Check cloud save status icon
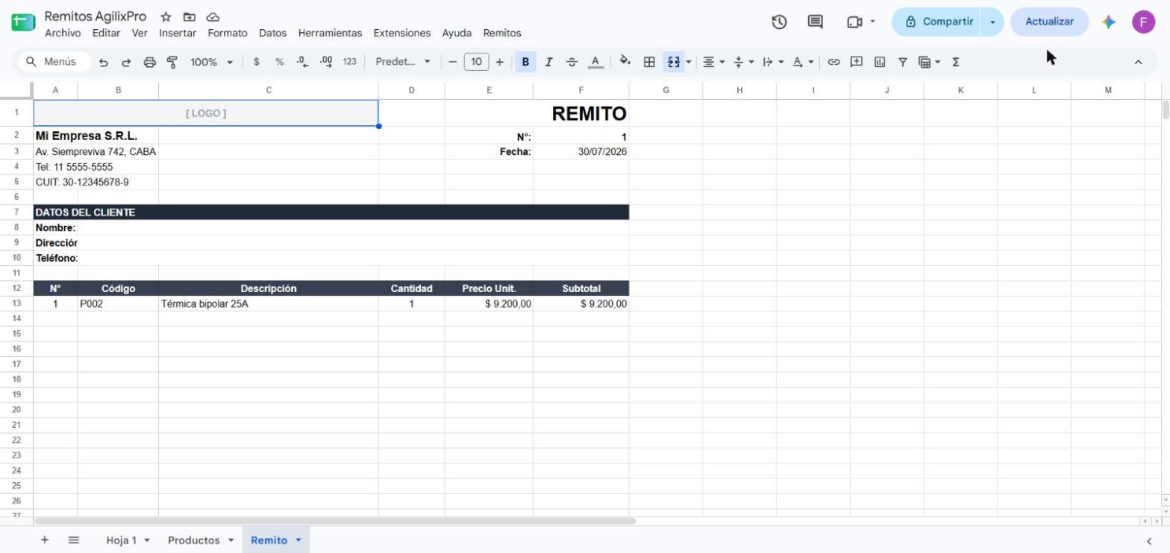 [213, 16]
